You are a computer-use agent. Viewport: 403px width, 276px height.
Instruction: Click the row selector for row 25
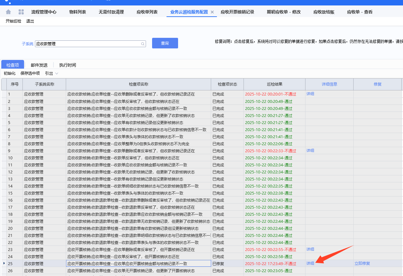(4, 263)
